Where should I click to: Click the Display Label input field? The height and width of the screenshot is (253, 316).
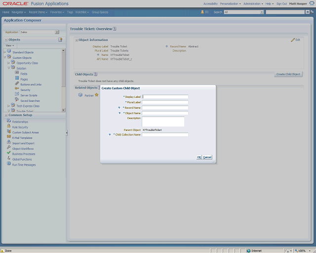(x=165, y=97)
